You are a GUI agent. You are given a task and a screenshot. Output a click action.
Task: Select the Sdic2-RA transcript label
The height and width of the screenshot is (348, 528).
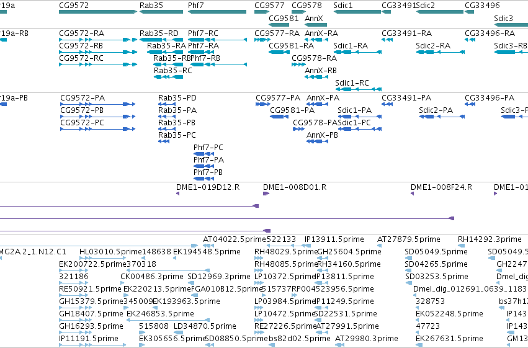(433, 46)
